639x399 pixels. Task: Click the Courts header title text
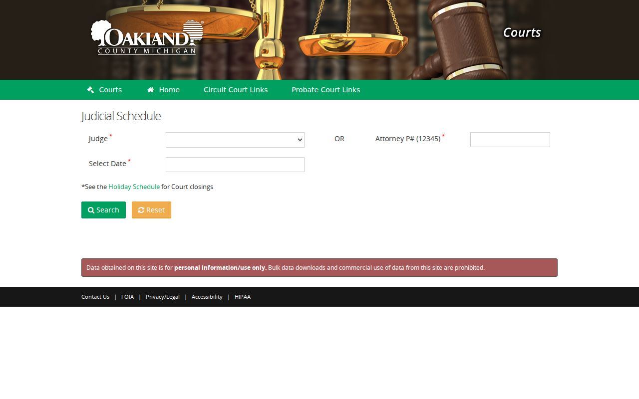coord(522,32)
